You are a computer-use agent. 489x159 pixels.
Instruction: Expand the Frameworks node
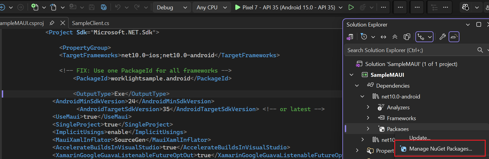368,118
